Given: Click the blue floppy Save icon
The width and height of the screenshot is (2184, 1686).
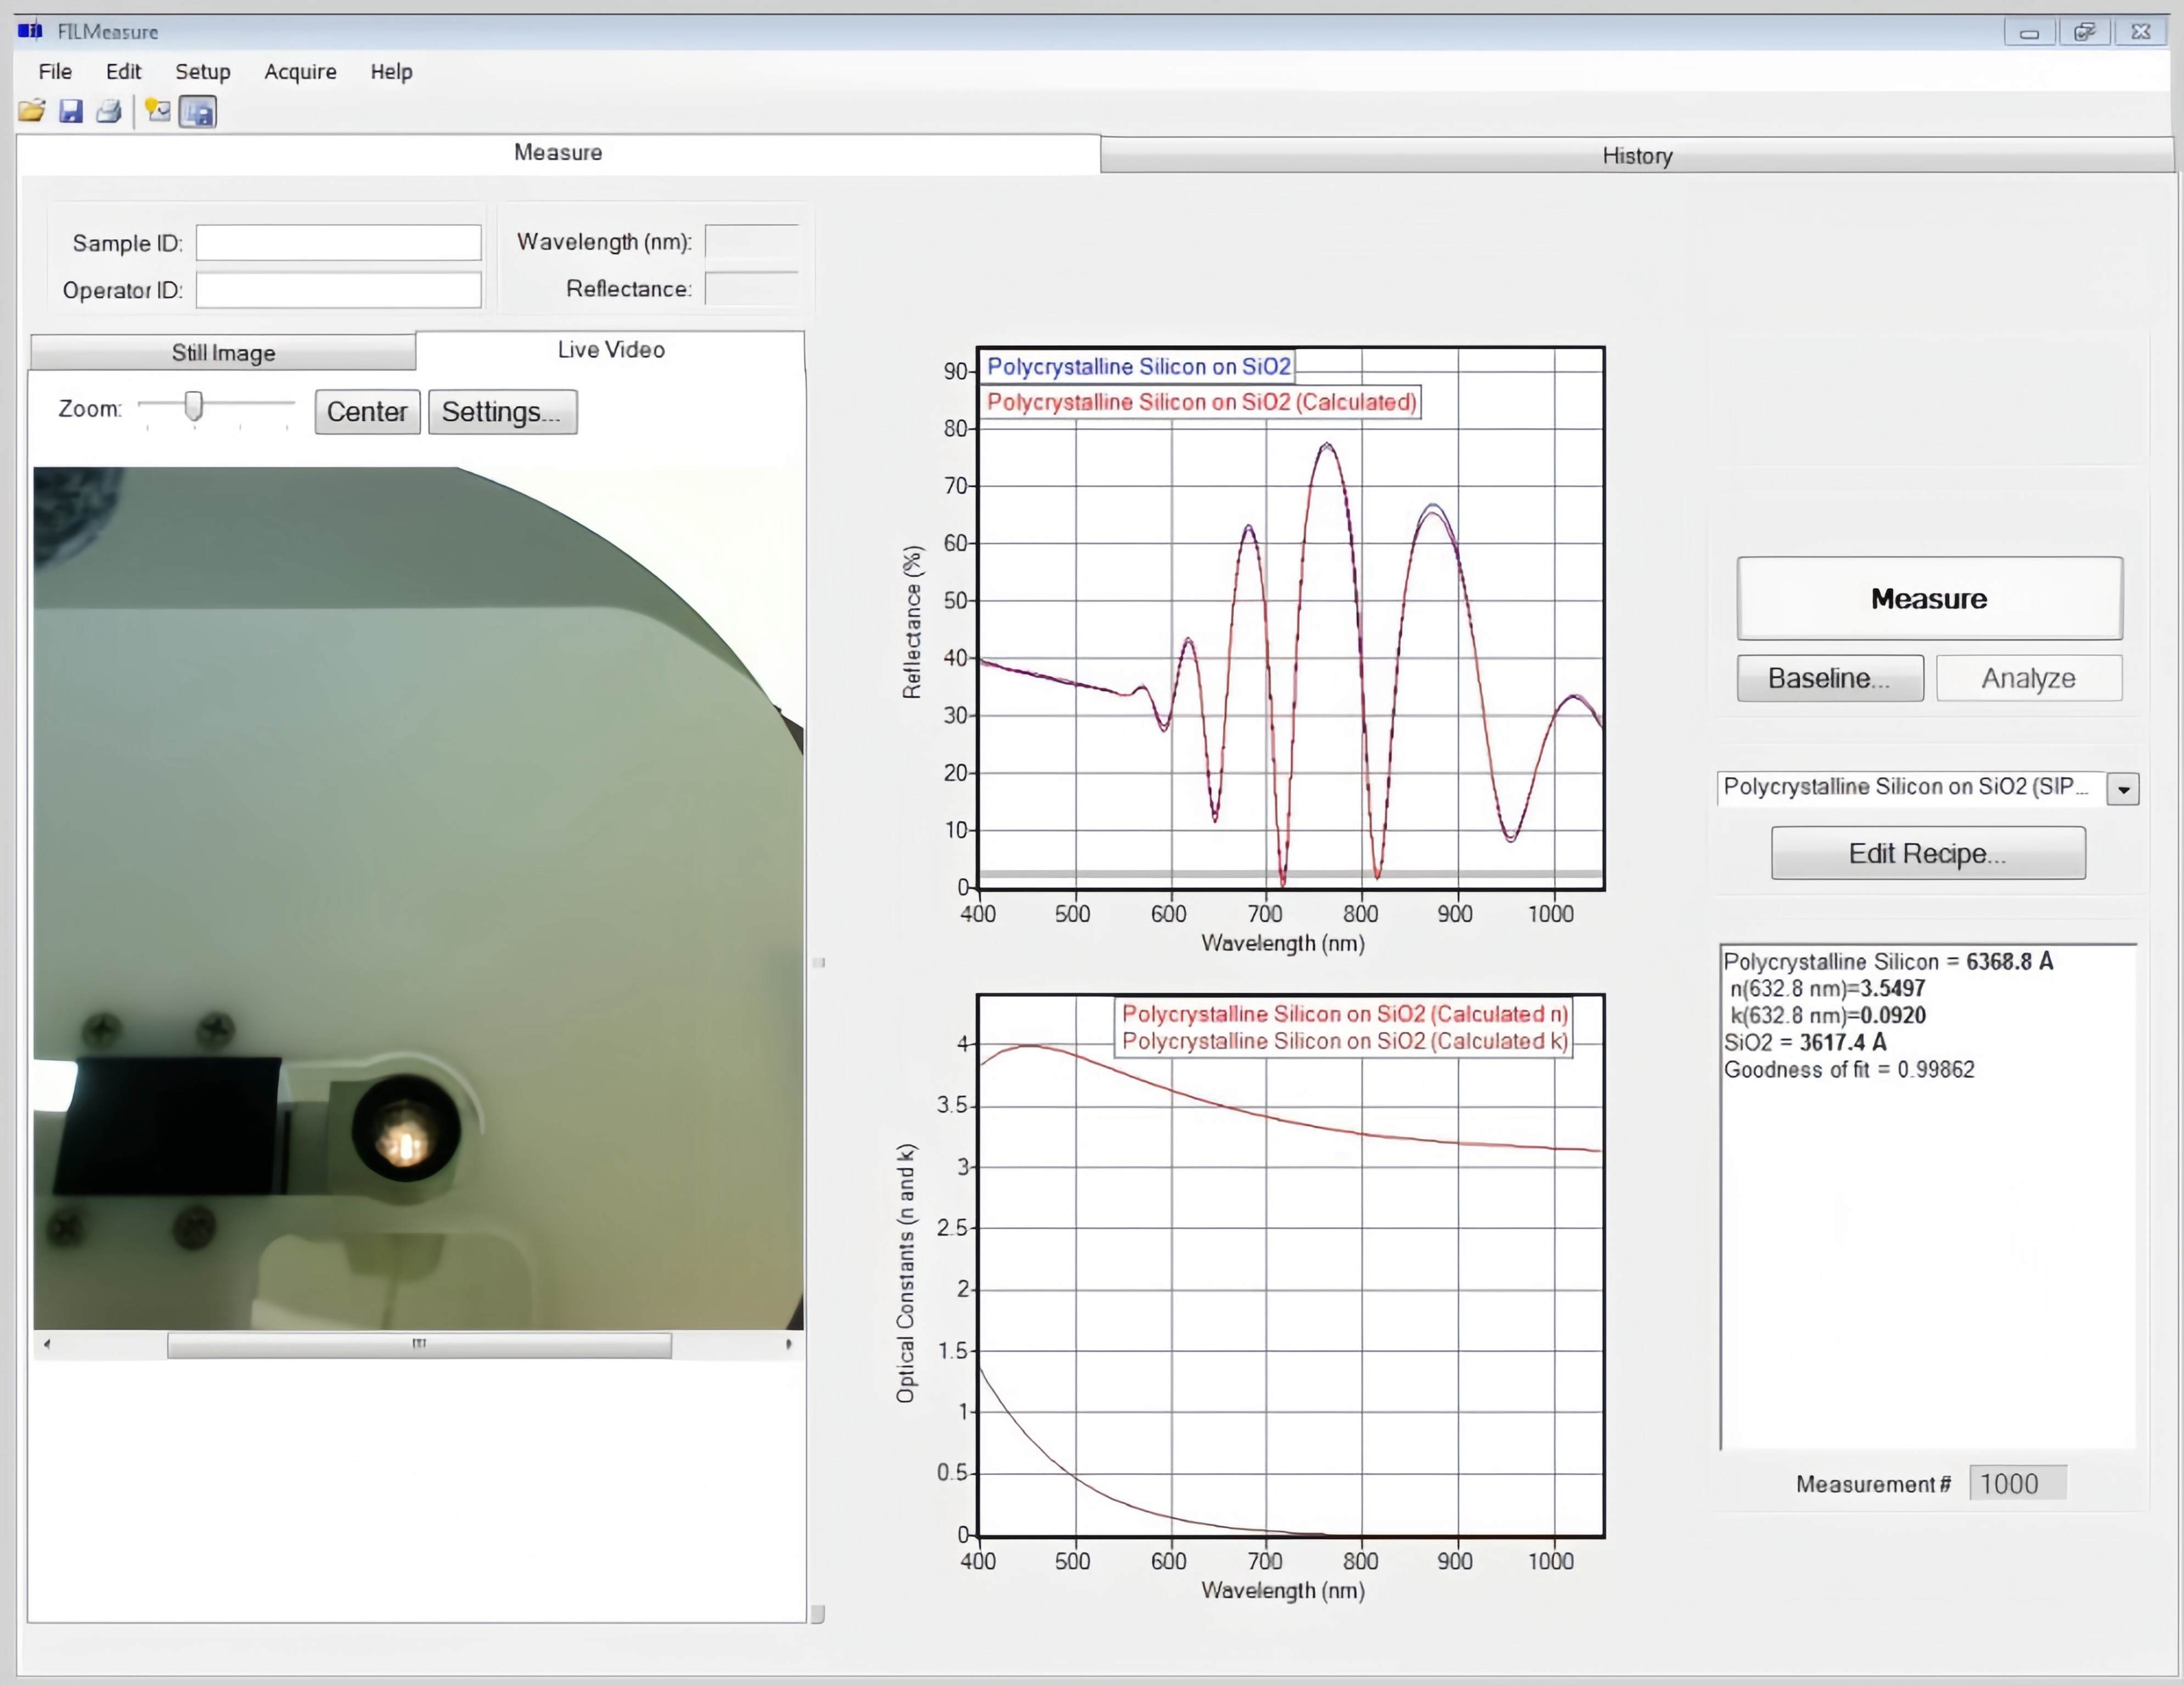Looking at the screenshot, I should click(70, 111).
